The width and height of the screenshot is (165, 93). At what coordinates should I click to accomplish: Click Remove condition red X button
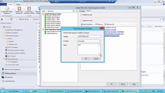(x=99, y=24)
